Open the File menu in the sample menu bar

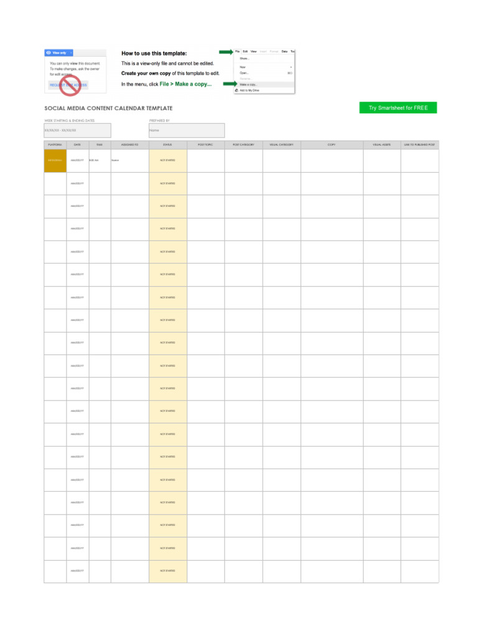237,52
